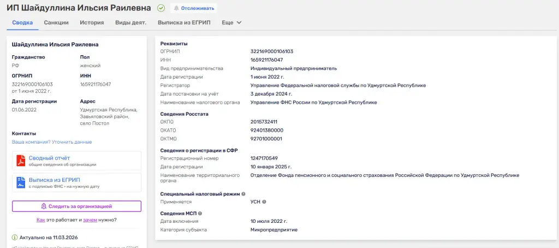Click Следить за организацией button
The height and width of the screenshot is (248, 559).
coord(76,206)
